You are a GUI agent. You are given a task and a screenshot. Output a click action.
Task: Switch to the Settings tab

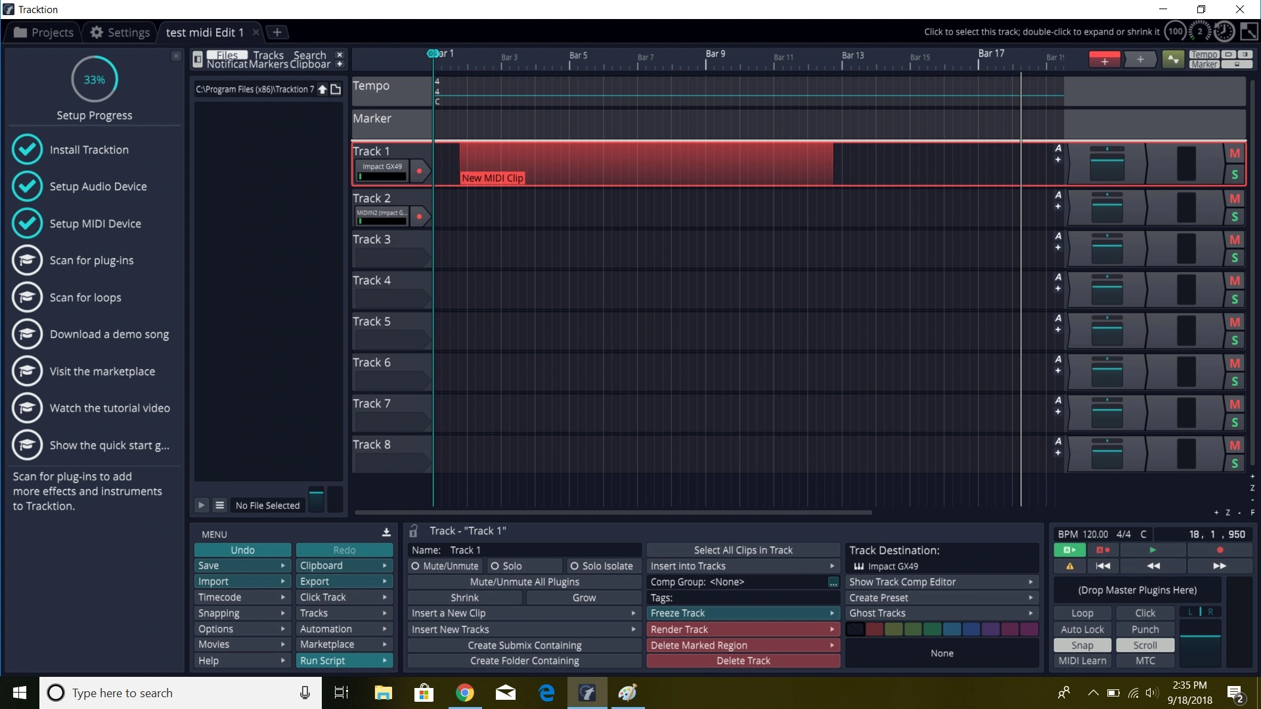[120, 32]
